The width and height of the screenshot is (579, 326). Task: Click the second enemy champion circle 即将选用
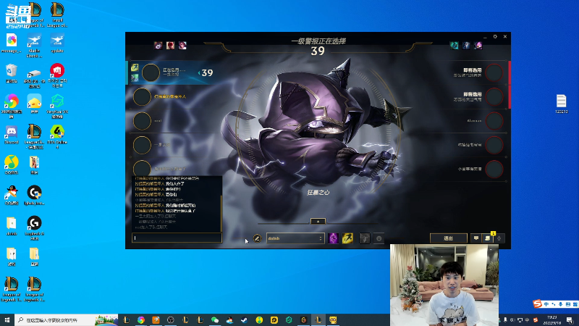click(494, 97)
